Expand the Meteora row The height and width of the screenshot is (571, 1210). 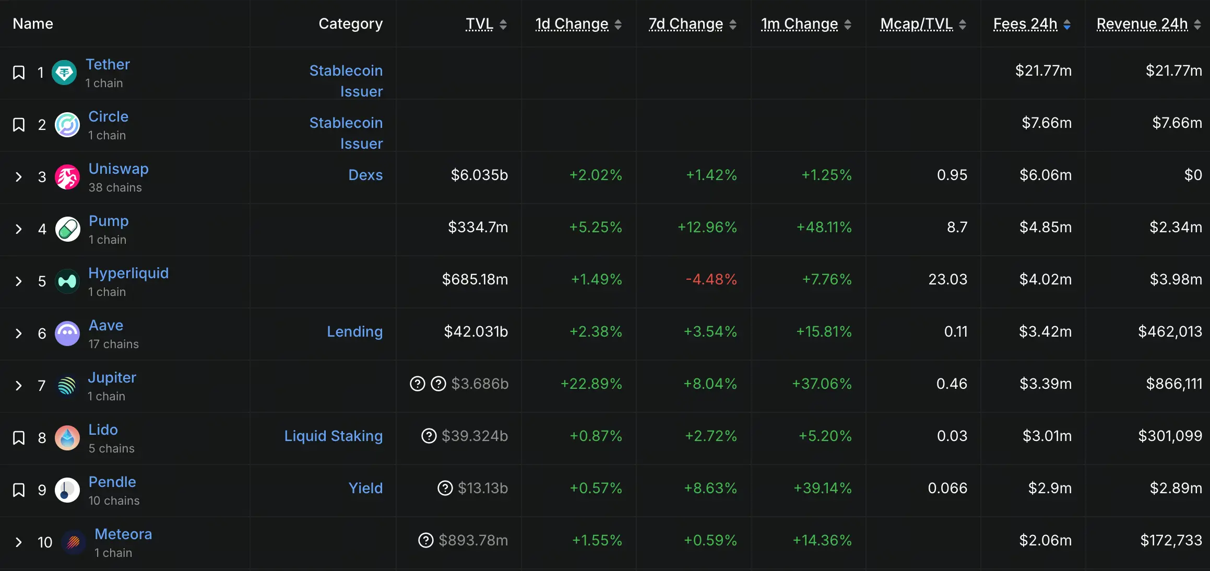coord(19,542)
